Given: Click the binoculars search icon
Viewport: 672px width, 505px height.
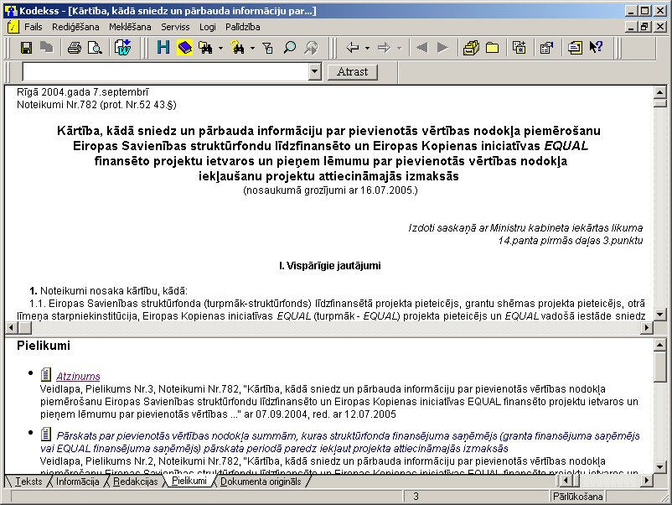Looking at the screenshot, I should tap(205, 48).
